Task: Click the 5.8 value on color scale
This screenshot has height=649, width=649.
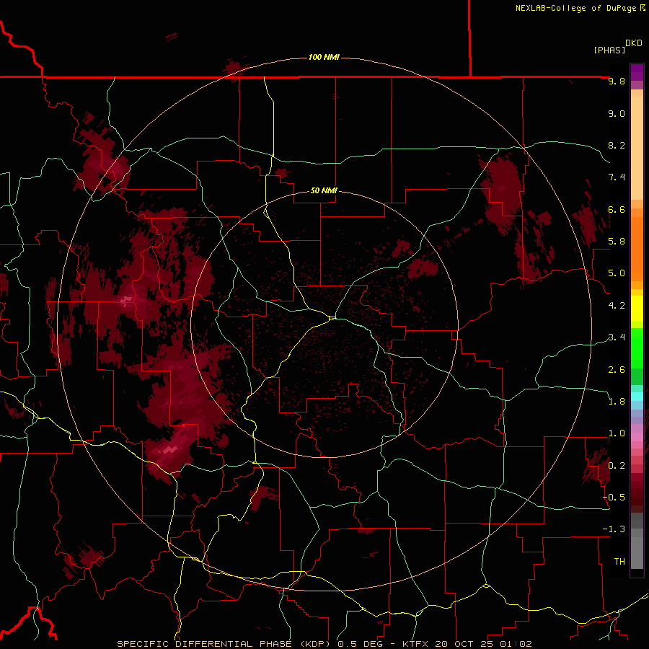Action: point(617,242)
